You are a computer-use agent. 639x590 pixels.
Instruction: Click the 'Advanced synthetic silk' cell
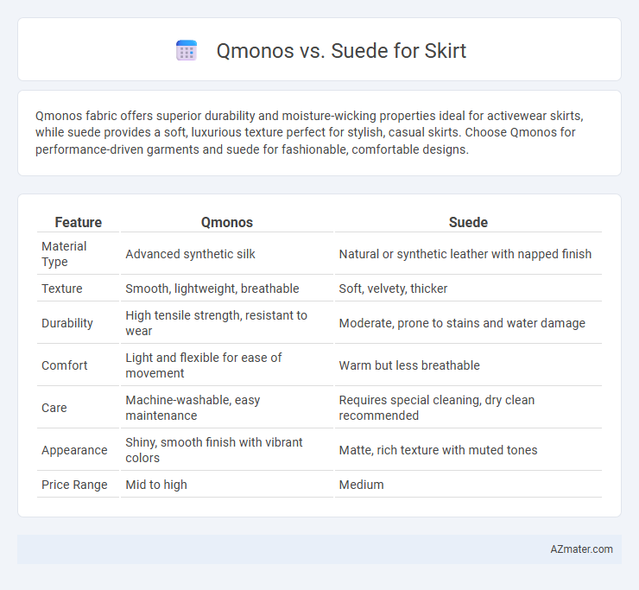(190, 254)
